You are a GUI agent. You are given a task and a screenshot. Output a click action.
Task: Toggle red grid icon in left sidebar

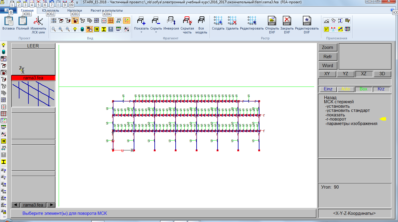(4, 114)
